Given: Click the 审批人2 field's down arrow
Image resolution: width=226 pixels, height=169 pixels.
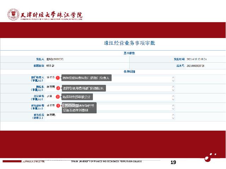Looking at the screenshot, I should [173, 90].
